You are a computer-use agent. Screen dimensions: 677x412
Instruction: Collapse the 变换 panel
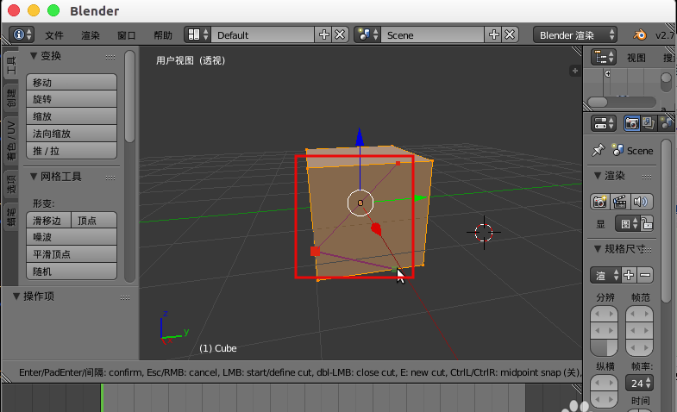(34, 56)
